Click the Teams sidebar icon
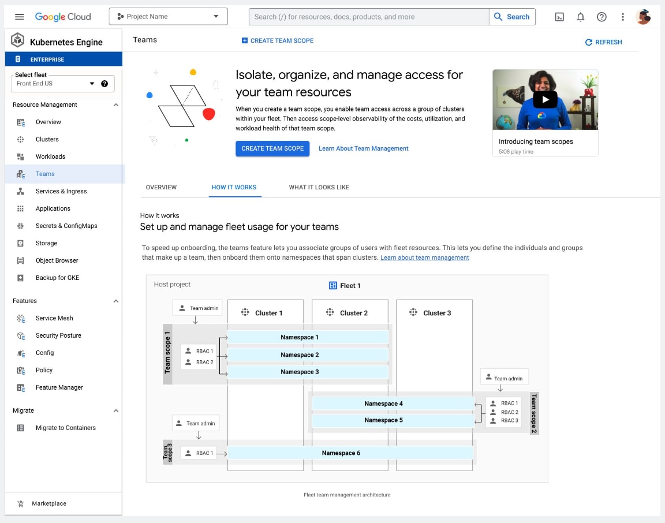 click(x=20, y=174)
